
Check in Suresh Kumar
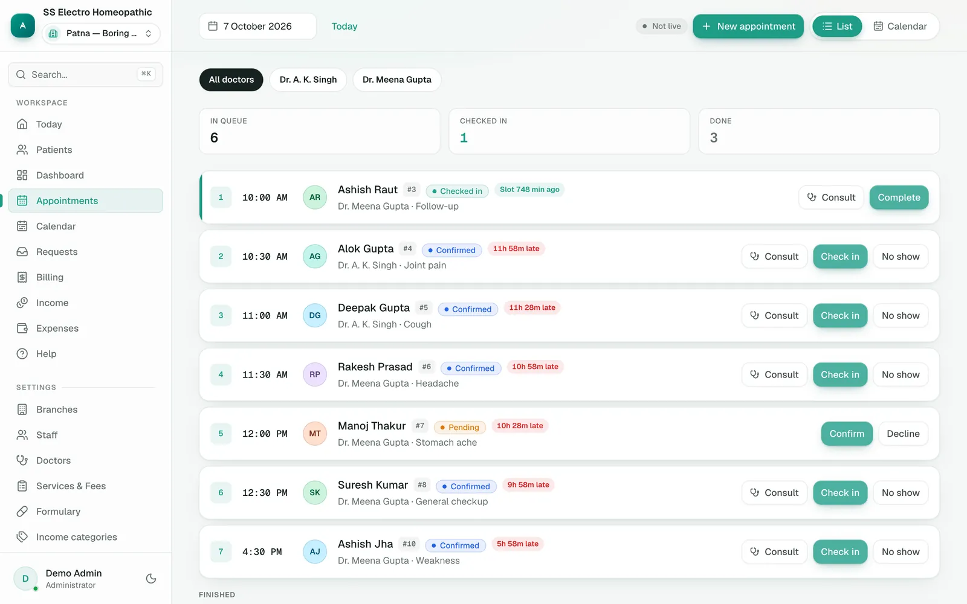tap(840, 493)
